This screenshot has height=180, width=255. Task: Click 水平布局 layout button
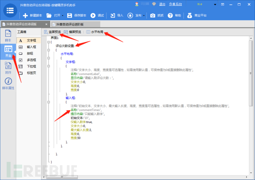pos(95,32)
